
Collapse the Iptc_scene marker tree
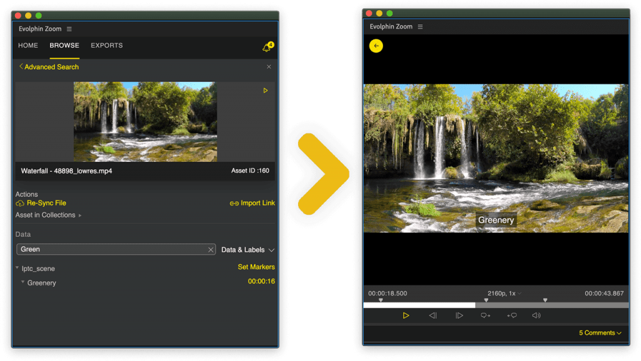[x=17, y=268]
